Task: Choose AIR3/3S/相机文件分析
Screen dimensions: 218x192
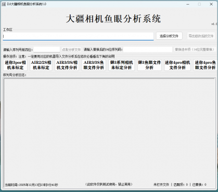Action: coord(67,65)
